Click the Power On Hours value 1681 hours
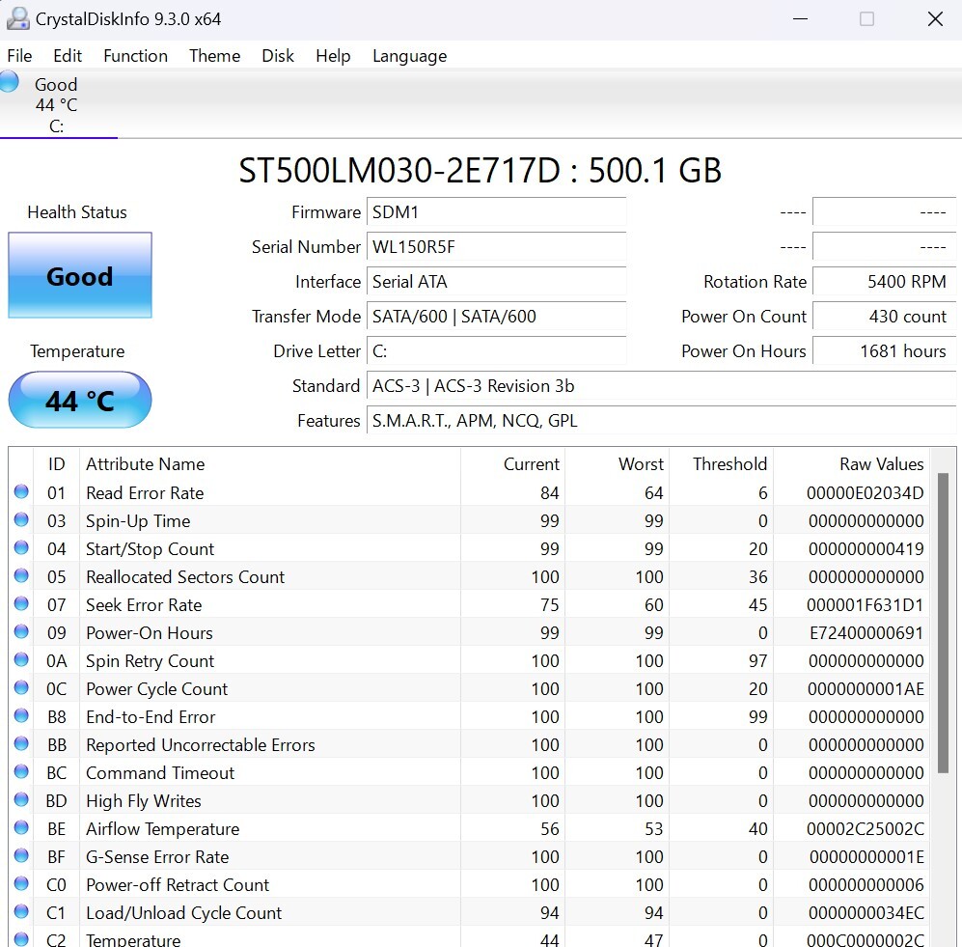Image resolution: width=962 pixels, height=947 pixels. click(x=884, y=351)
